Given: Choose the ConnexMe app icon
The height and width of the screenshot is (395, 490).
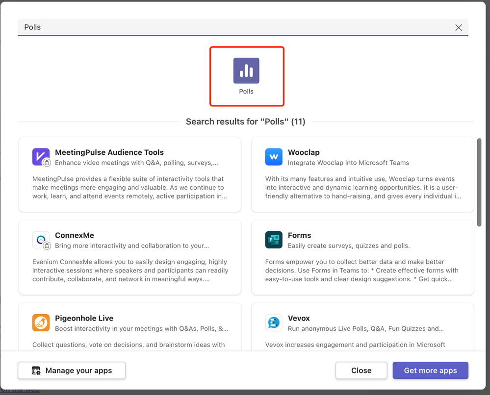Looking at the screenshot, I should [41, 240].
